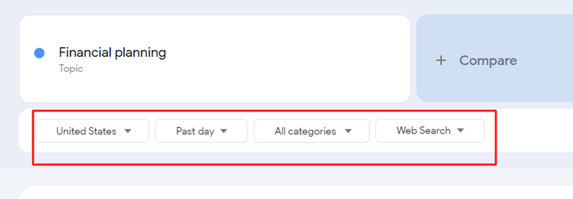Image resolution: width=573 pixels, height=199 pixels.
Task: Click the plus icon beside Compare
Action: coord(441,61)
